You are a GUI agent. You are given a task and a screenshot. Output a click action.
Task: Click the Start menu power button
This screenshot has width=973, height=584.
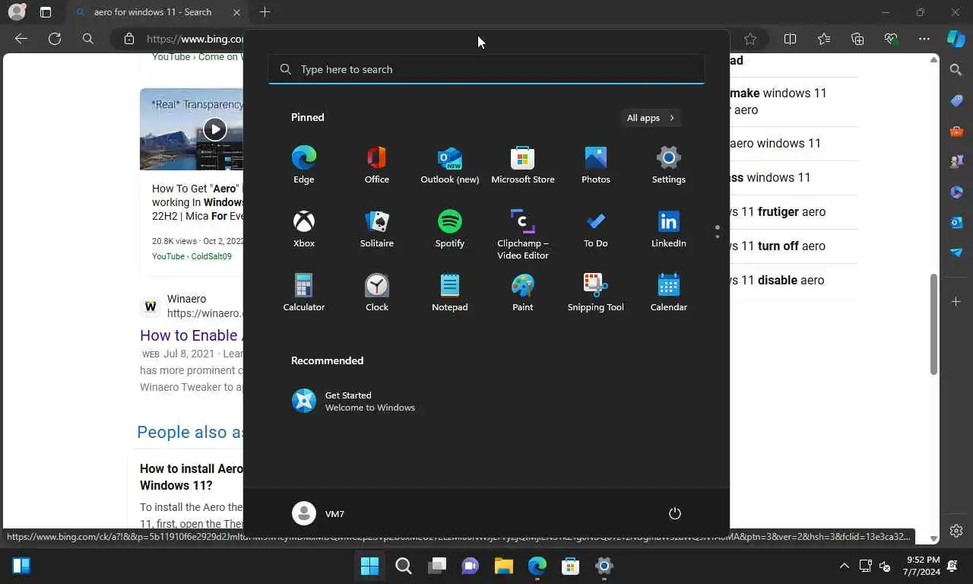coord(674,513)
